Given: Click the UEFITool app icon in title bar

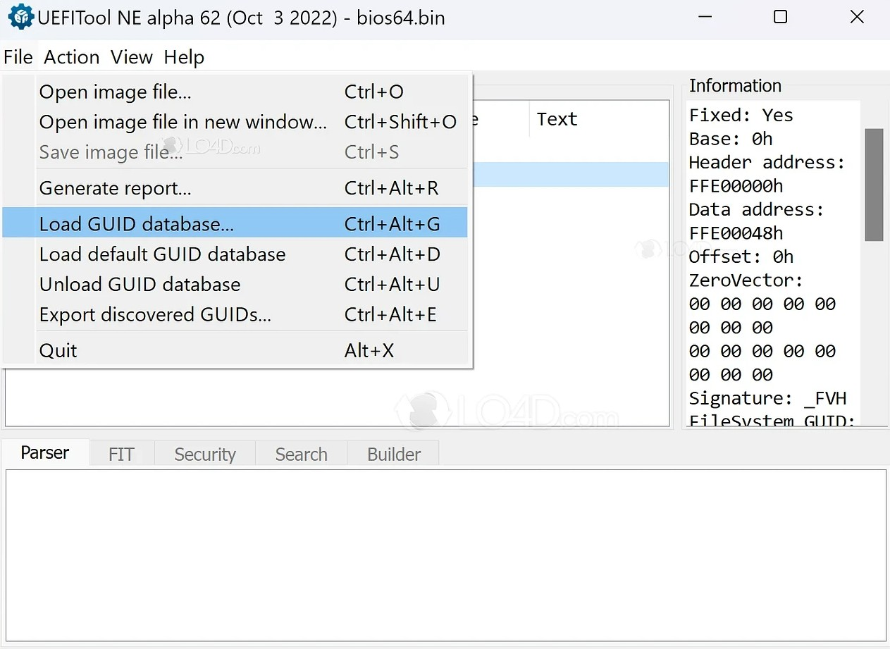Looking at the screenshot, I should pos(20,17).
